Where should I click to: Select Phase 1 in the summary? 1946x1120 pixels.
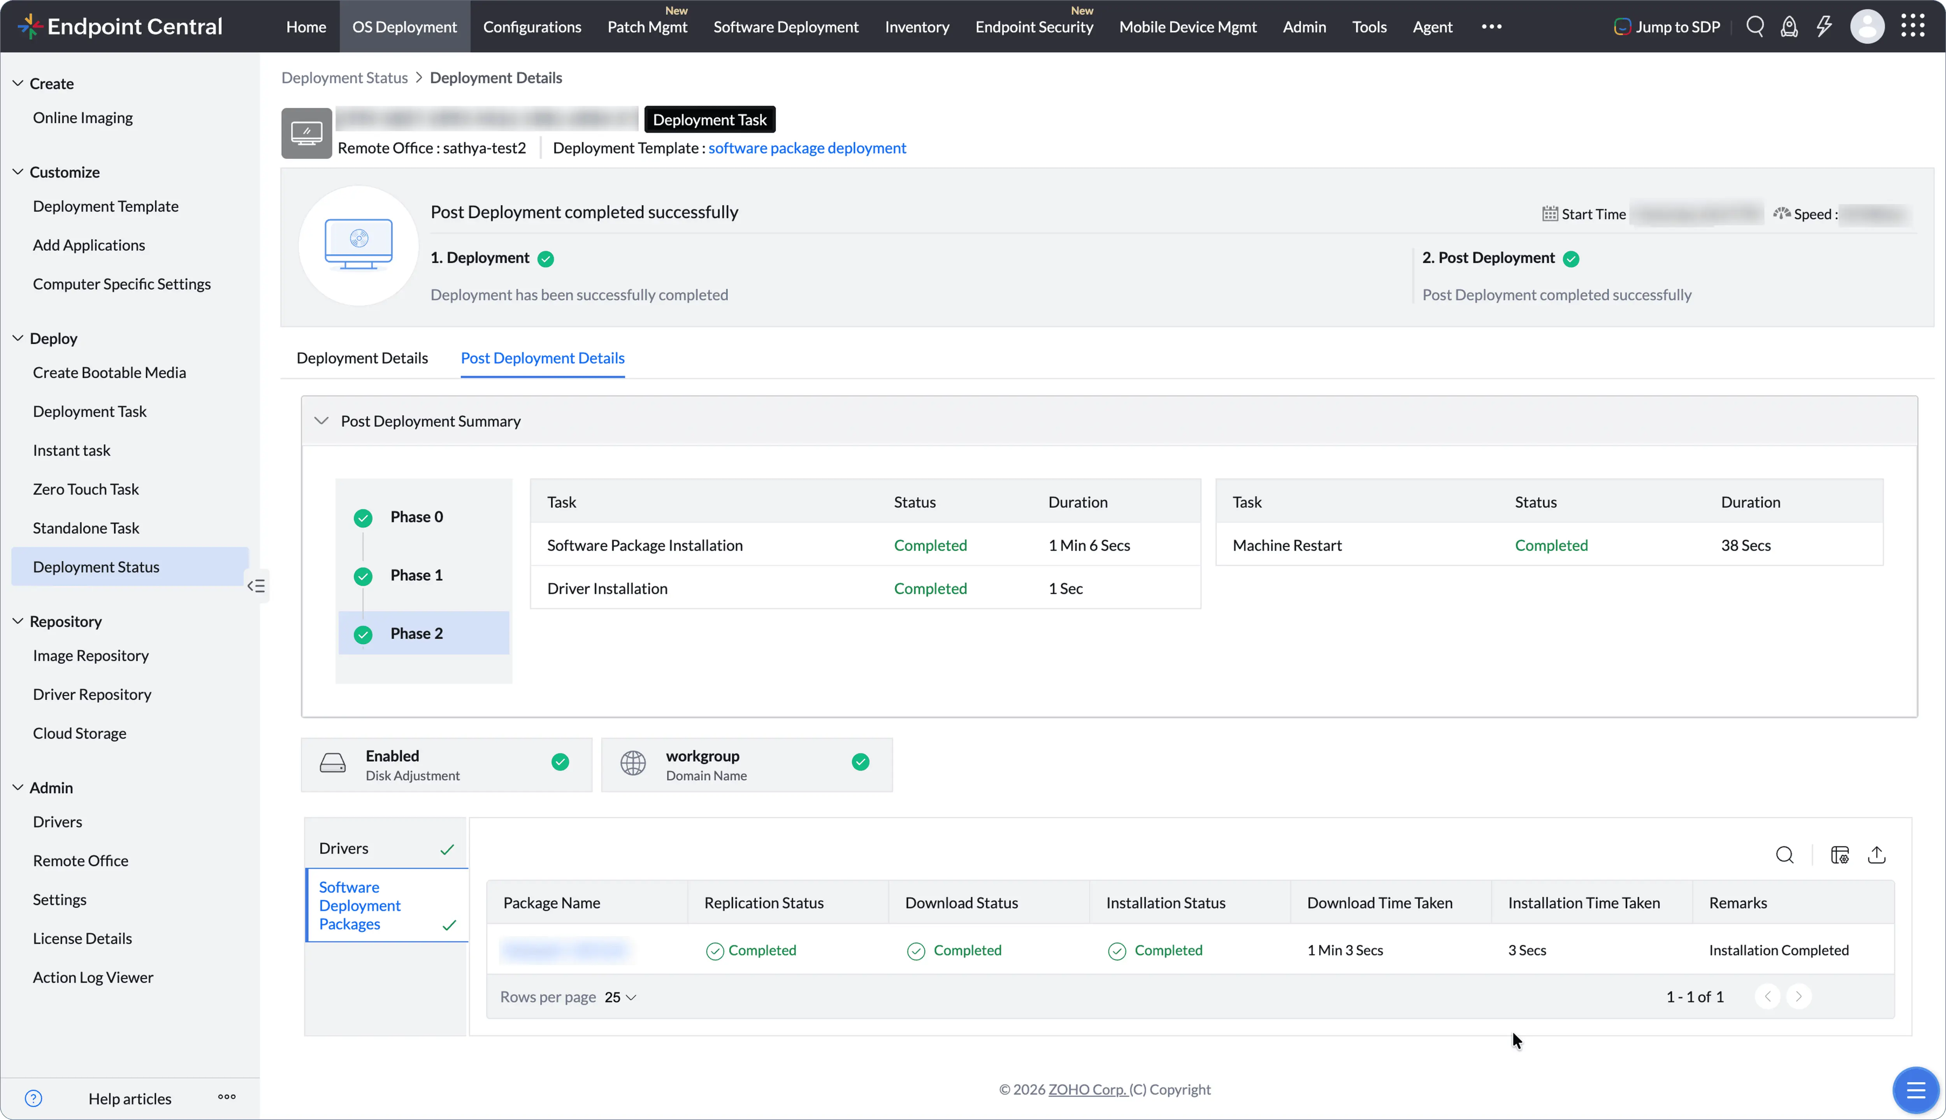423,575
